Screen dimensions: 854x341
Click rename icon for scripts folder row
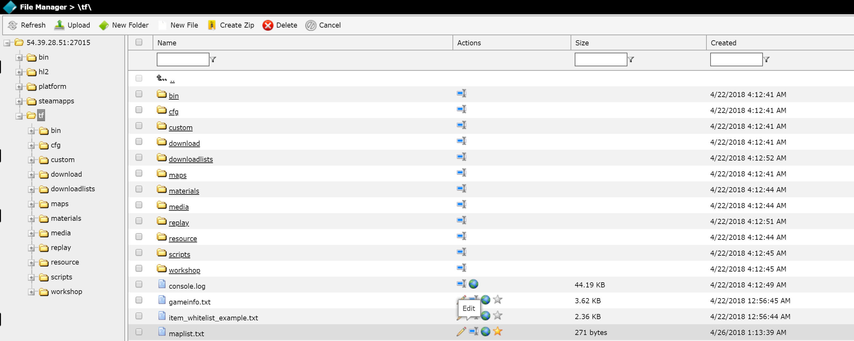pyautogui.click(x=461, y=252)
